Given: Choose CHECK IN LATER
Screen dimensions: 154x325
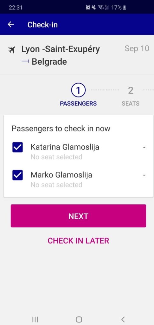Looking at the screenshot, I should coord(78,241).
